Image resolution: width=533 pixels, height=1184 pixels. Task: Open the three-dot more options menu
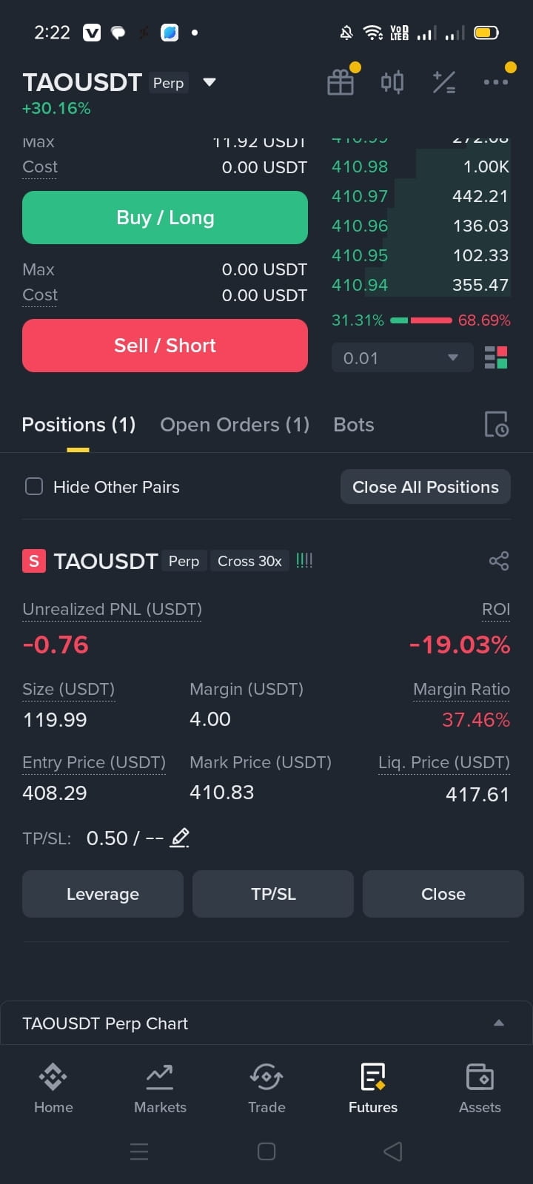coord(496,82)
